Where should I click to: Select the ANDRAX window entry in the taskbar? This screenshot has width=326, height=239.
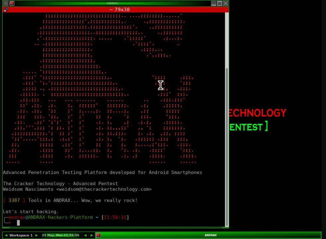pos(210,235)
